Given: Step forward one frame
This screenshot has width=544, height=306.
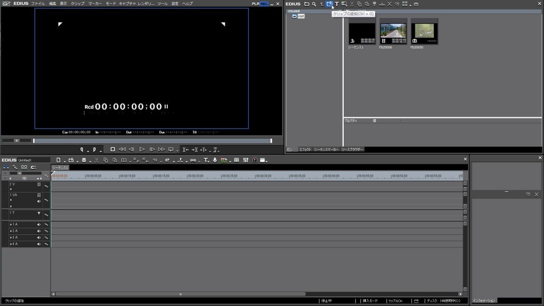Looking at the screenshot, I should [152, 149].
